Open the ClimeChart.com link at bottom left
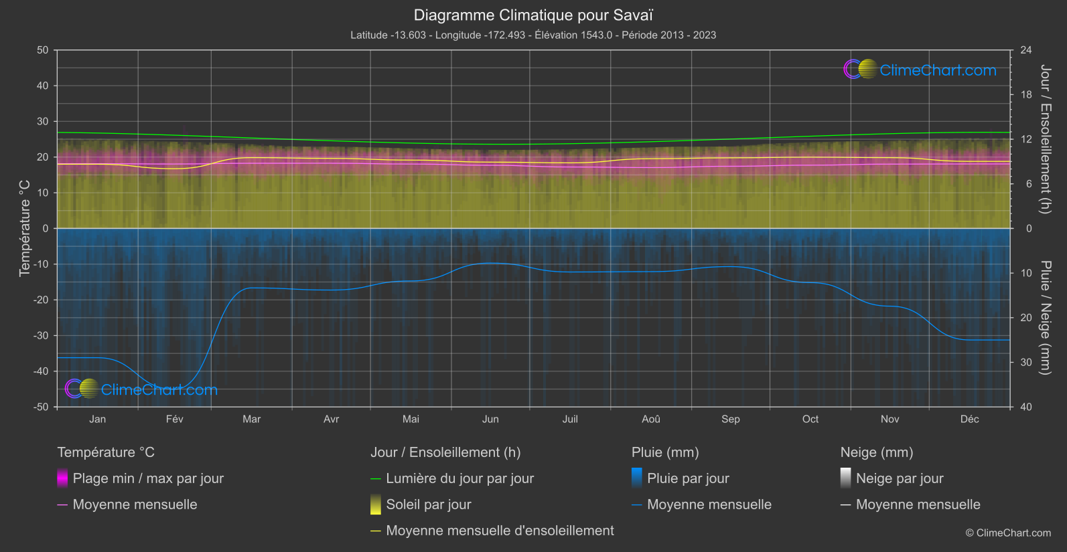1067x552 pixels. (x=159, y=389)
